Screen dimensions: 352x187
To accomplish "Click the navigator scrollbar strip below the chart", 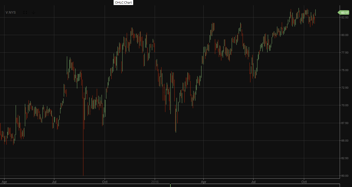I will pos(170,185).
